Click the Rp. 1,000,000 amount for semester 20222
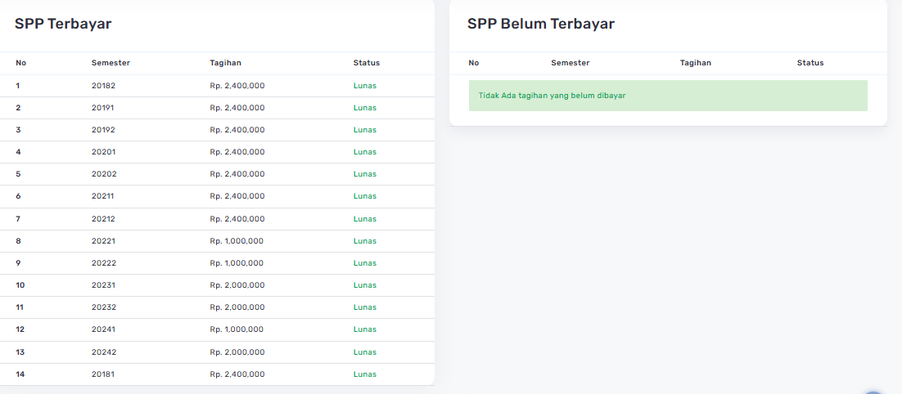The height and width of the screenshot is (394, 902). pyautogui.click(x=237, y=263)
